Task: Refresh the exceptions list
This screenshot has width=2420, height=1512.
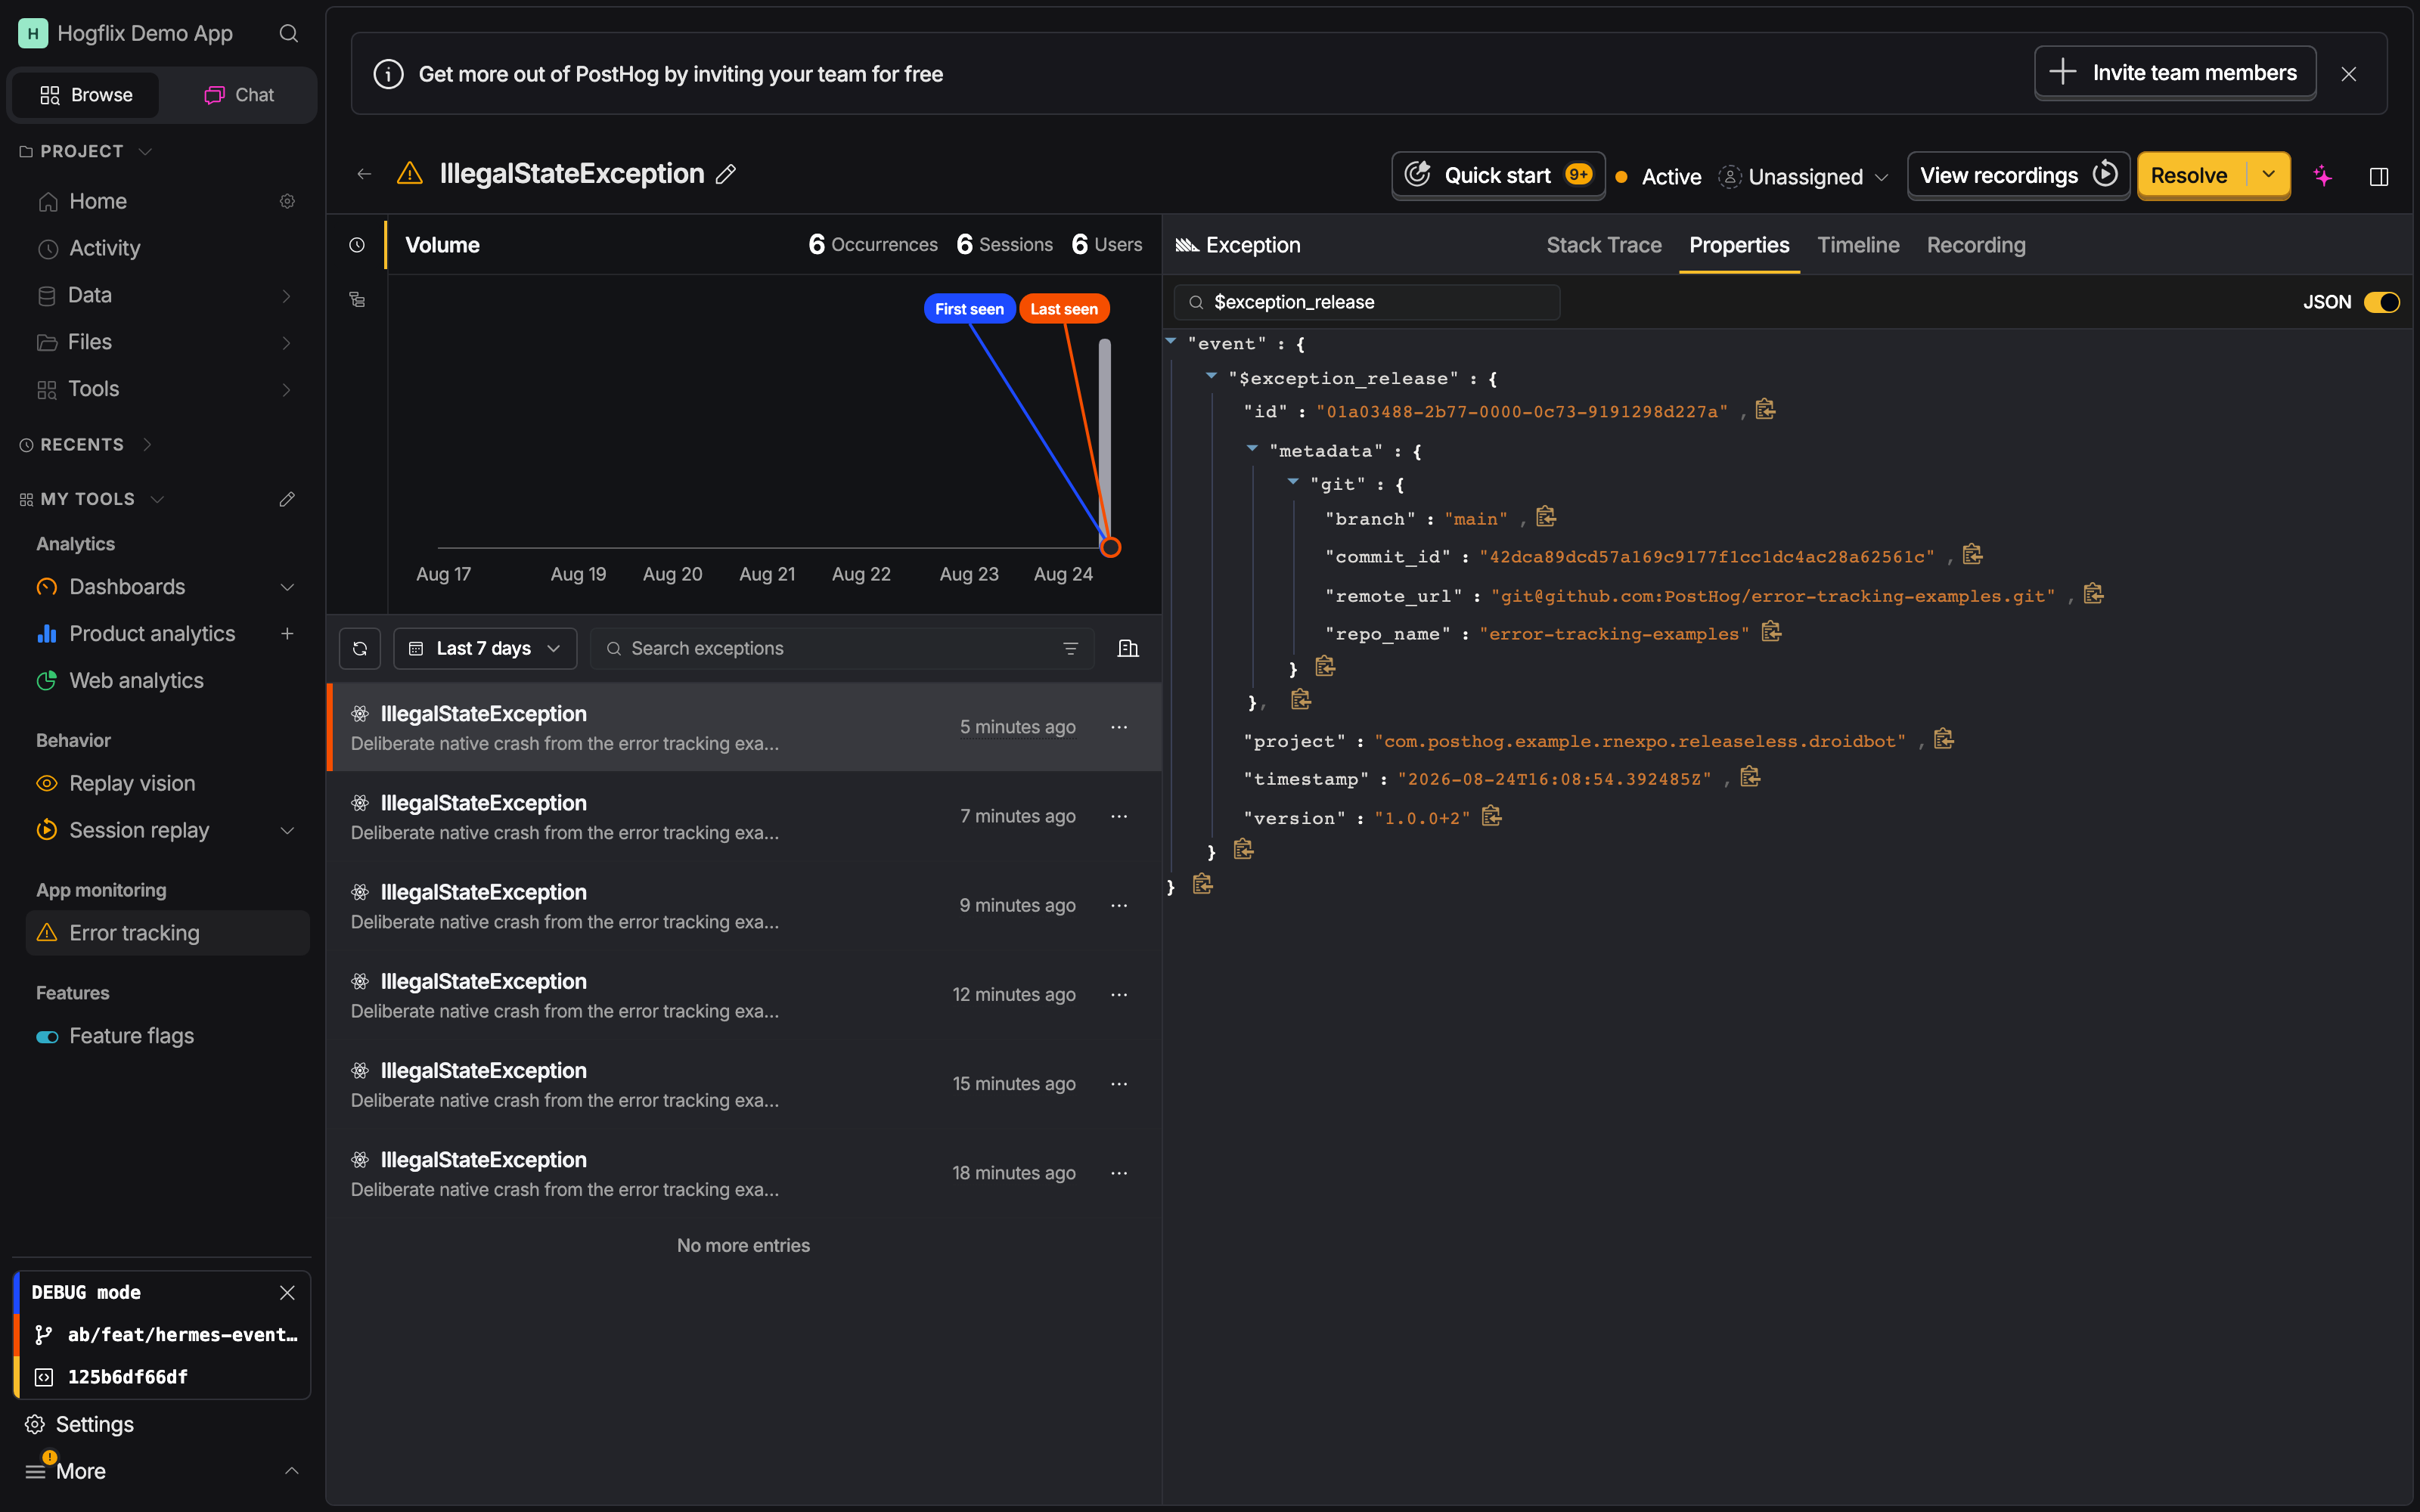Action: coord(360,648)
